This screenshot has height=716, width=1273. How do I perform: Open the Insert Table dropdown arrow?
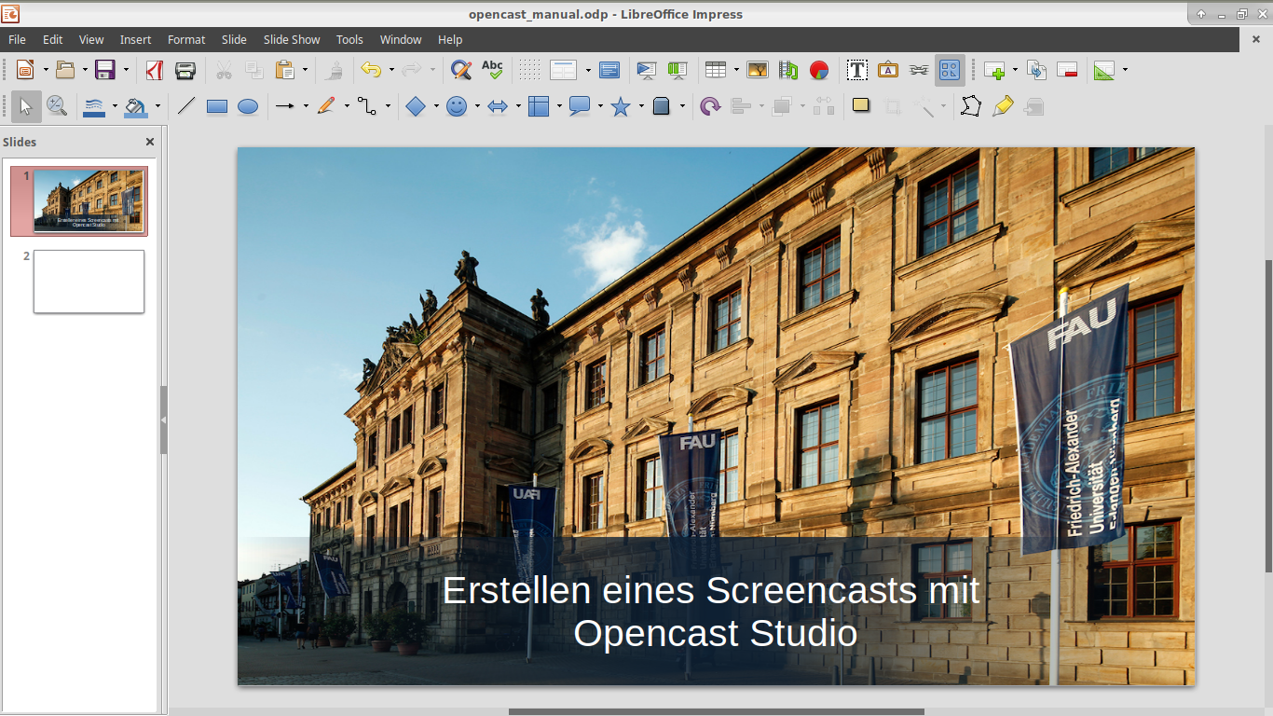tap(736, 70)
